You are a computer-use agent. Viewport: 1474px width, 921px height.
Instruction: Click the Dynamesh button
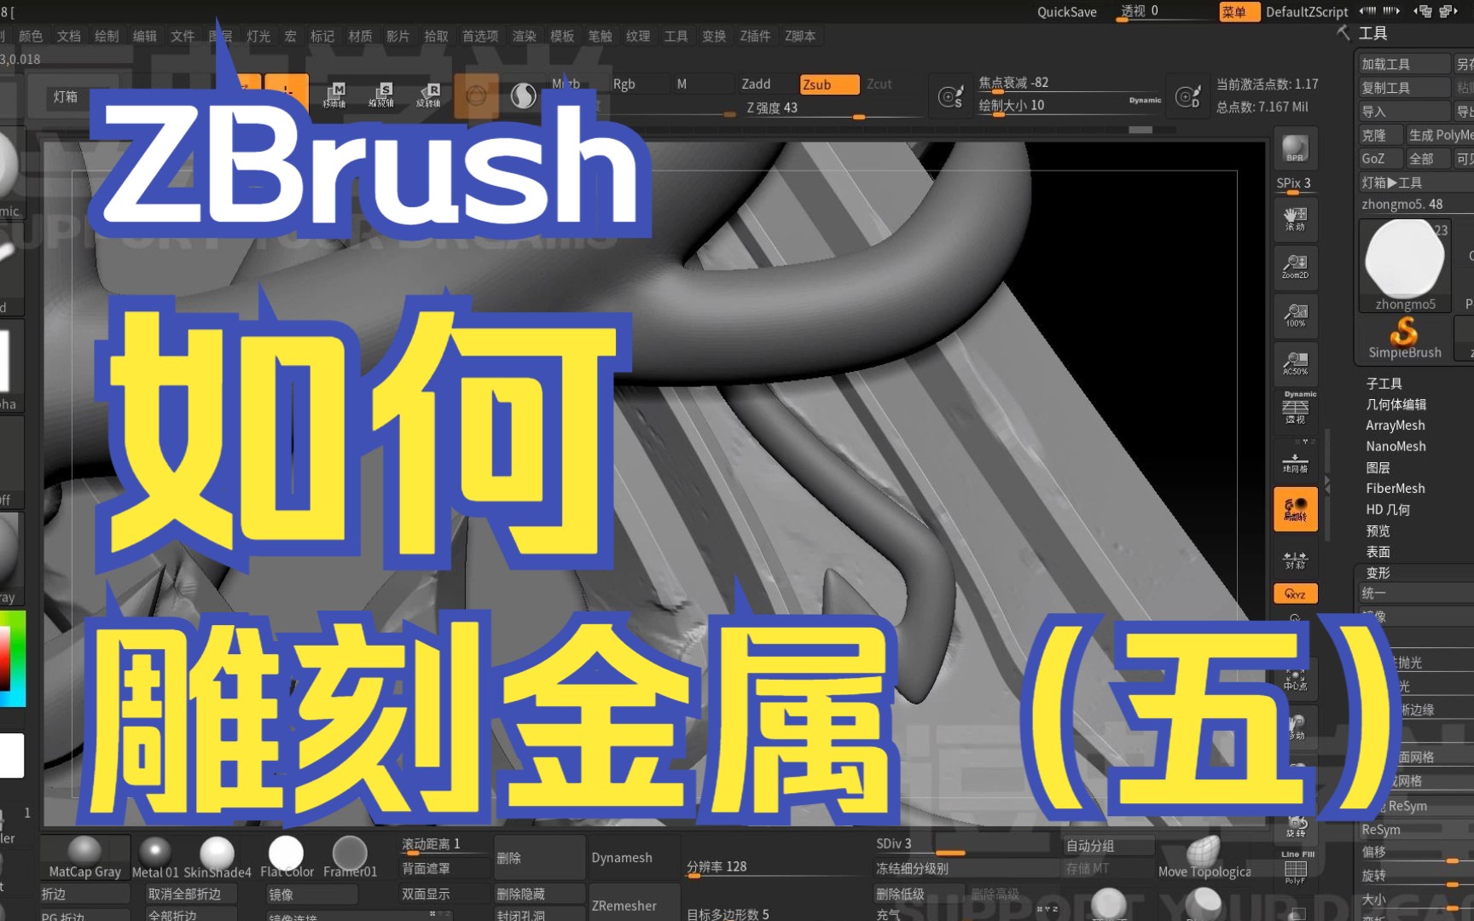pyautogui.click(x=634, y=858)
